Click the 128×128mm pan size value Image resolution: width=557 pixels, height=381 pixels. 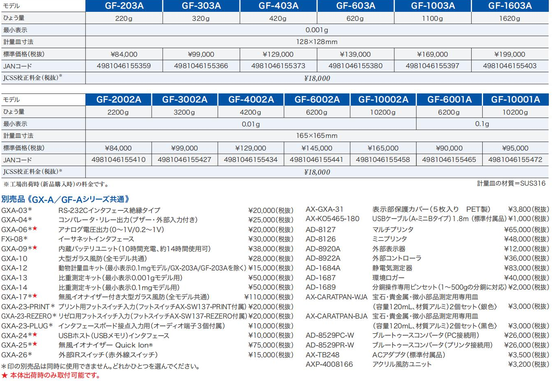(x=317, y=42)
